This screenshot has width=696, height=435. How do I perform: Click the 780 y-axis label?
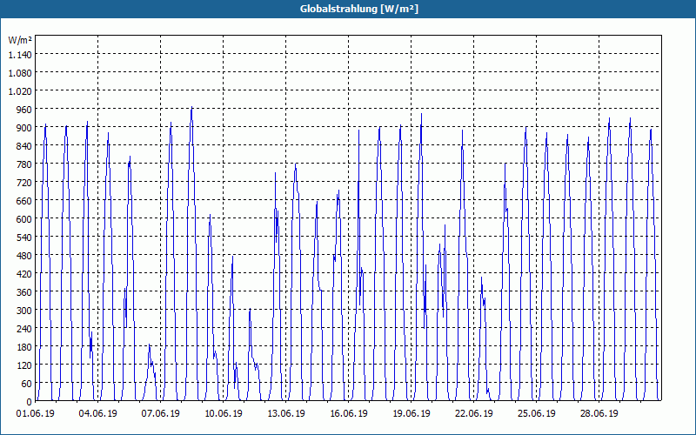click(24, 164)
